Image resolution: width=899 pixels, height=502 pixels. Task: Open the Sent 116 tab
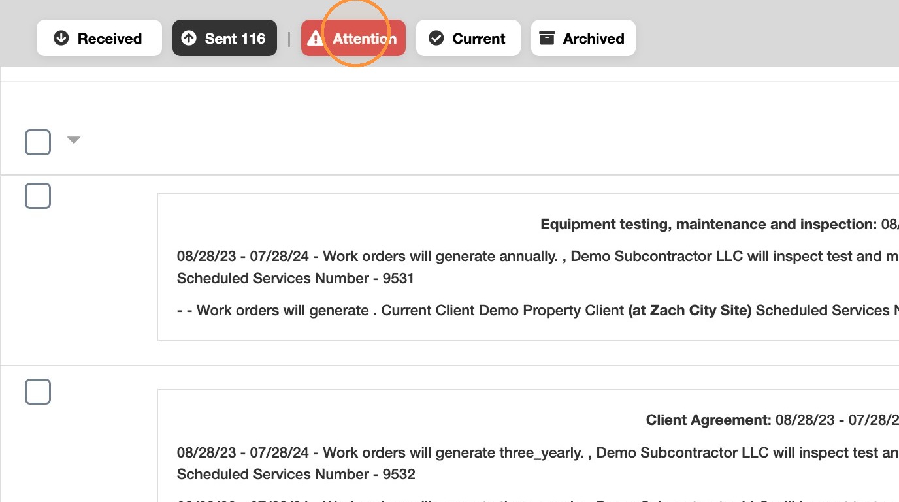tap(225, 38)
